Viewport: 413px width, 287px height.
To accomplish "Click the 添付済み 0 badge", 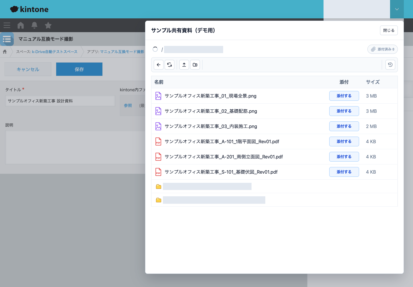I will click(383, 49).
